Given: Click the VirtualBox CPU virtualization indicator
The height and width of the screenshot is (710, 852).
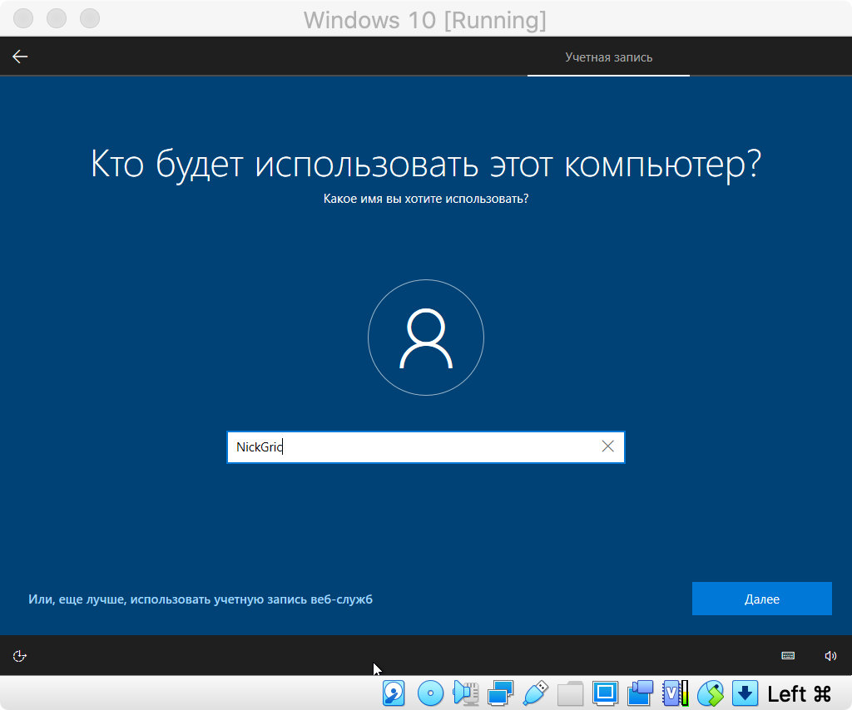Looking at the screenshot, I should (x=676, y=693).
